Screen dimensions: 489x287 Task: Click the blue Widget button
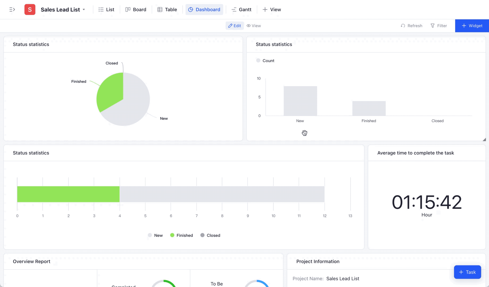click(472, 26)
